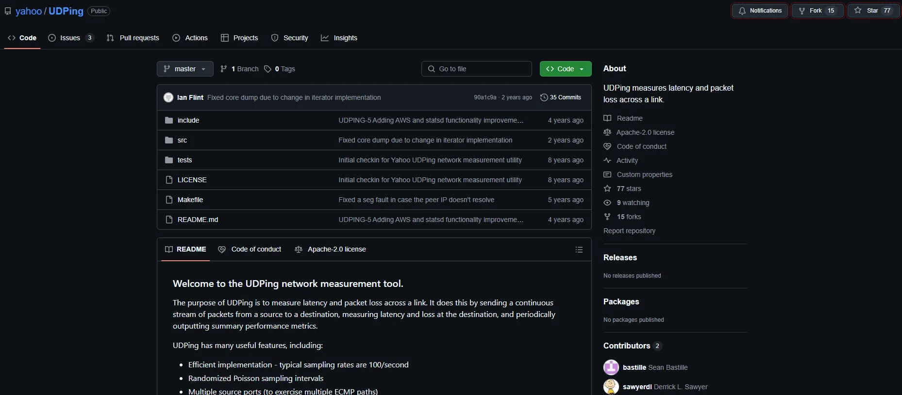Click the LICENSE file icon
This screenshot has width=902, height=395.
pyautogui.click(x=169, y=180)
